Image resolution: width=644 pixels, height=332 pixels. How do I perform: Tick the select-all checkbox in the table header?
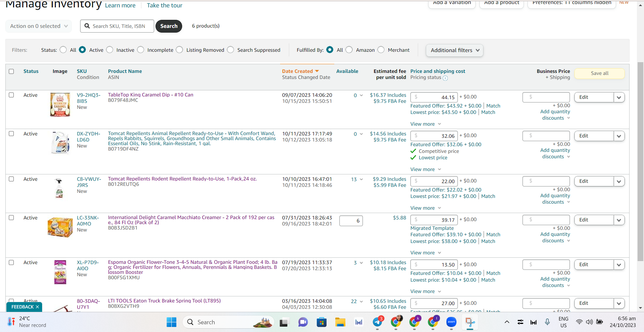click(x=11, y=71)
